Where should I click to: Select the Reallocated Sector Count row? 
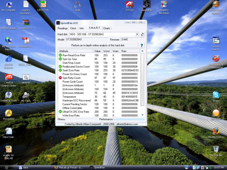[99, 67]
